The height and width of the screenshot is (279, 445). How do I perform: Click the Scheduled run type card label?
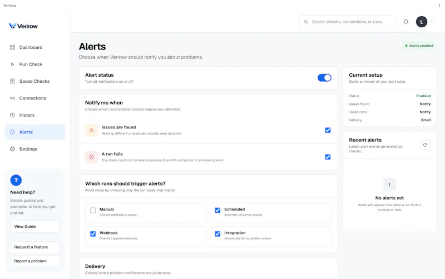pos(234,209)
